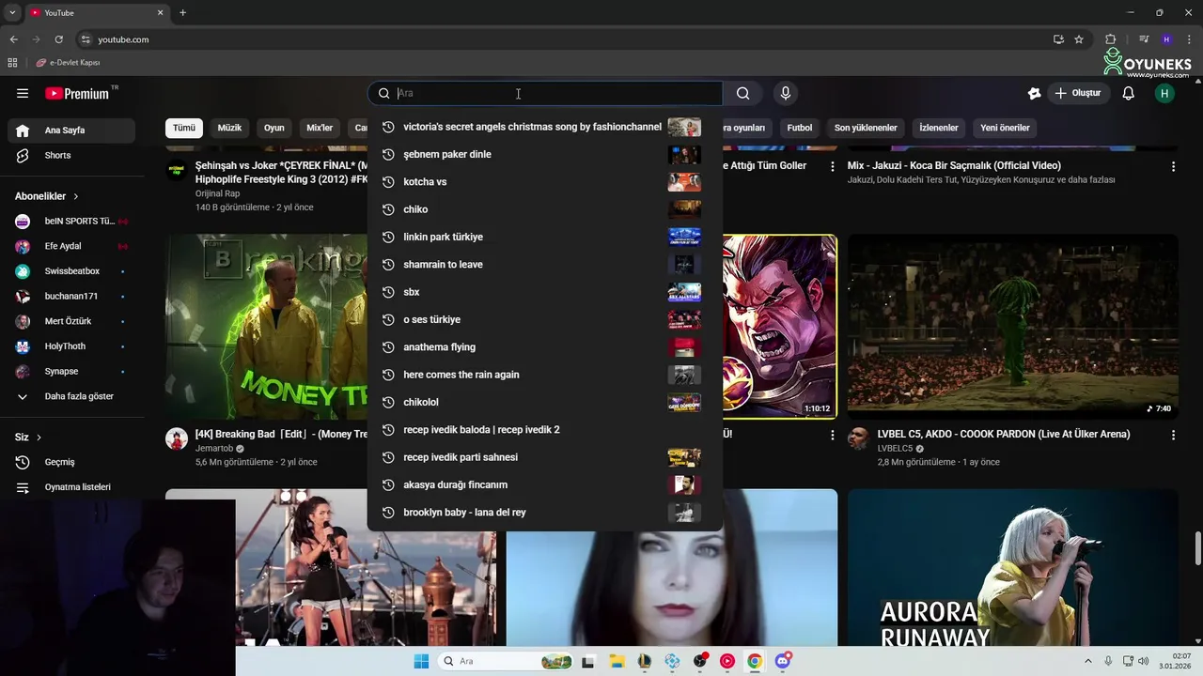Choose 'anathema flying' suggestion

click(545, 347)
